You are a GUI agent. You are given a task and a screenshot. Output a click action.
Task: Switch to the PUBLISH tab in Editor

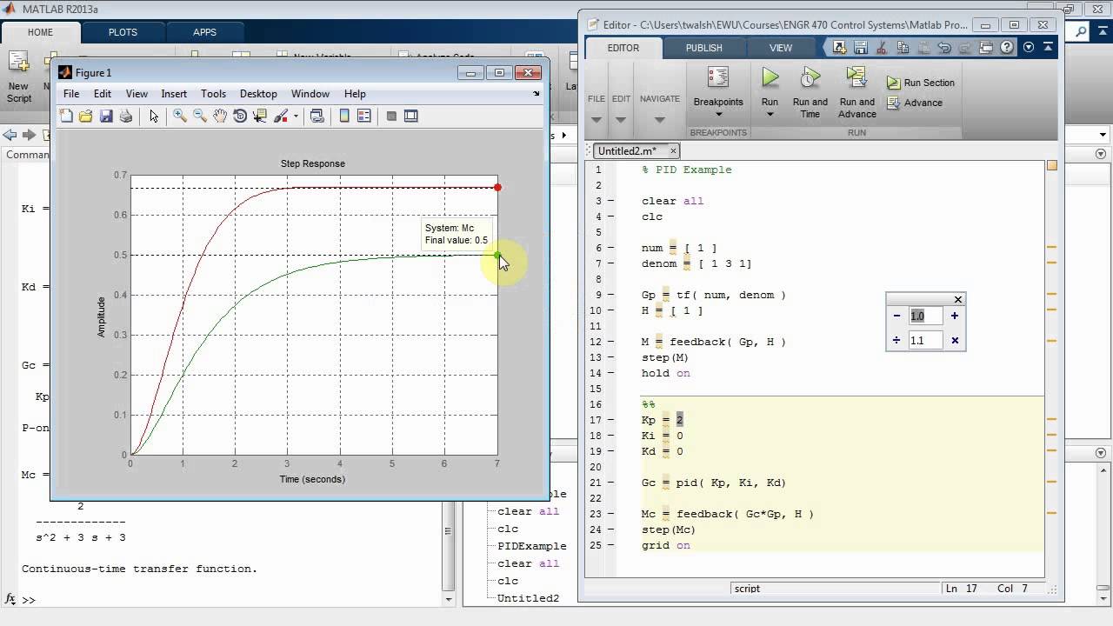click(704, 48)
